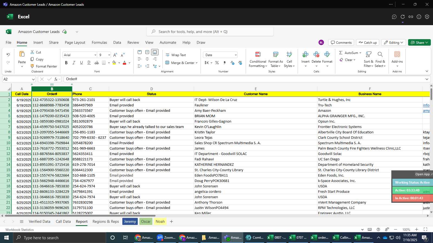The height and width of the screenshot is (243, 433).
Task: Activate the Format Painter
Action: (44, 66)
